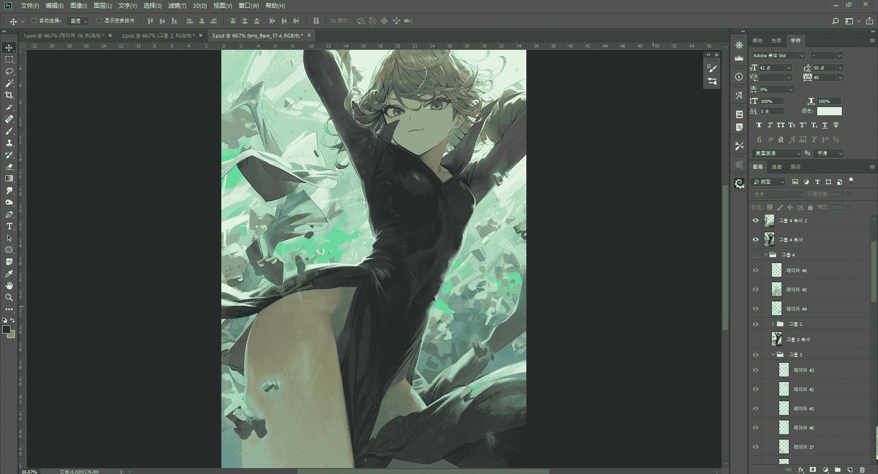878x474 pixels.
Task: Select the Eraser tool
Action: point(9,167)
